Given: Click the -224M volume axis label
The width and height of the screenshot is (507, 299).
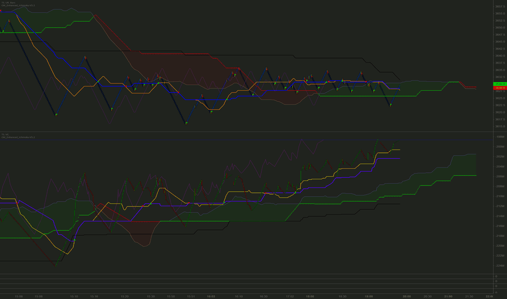Looking at the screenshot, I should pos(500,266).
